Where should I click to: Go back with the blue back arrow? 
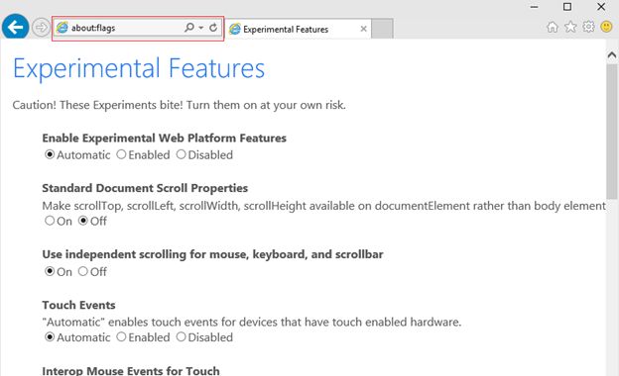(x=16, y=28)
